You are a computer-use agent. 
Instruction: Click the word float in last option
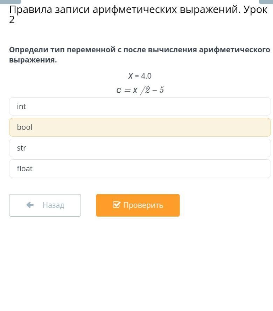coord(25,168)
